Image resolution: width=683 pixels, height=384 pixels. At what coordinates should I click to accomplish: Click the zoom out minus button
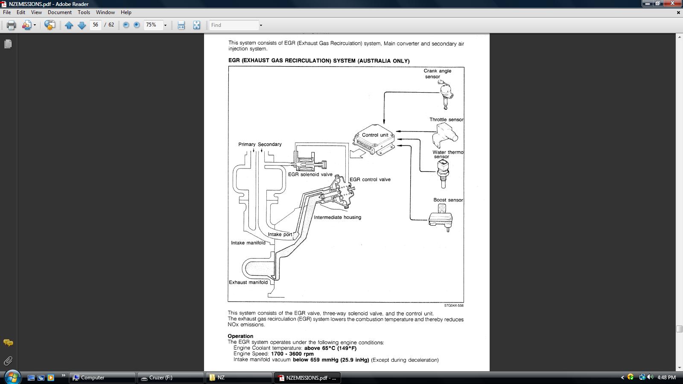(126, 25)
